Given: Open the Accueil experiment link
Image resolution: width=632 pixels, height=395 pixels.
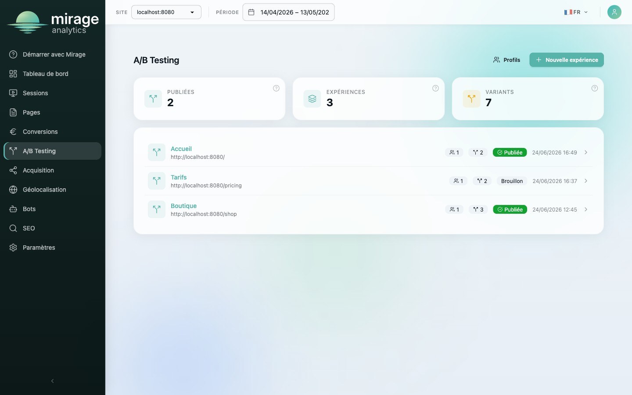Looking at the screenshot, I should 181,149.
